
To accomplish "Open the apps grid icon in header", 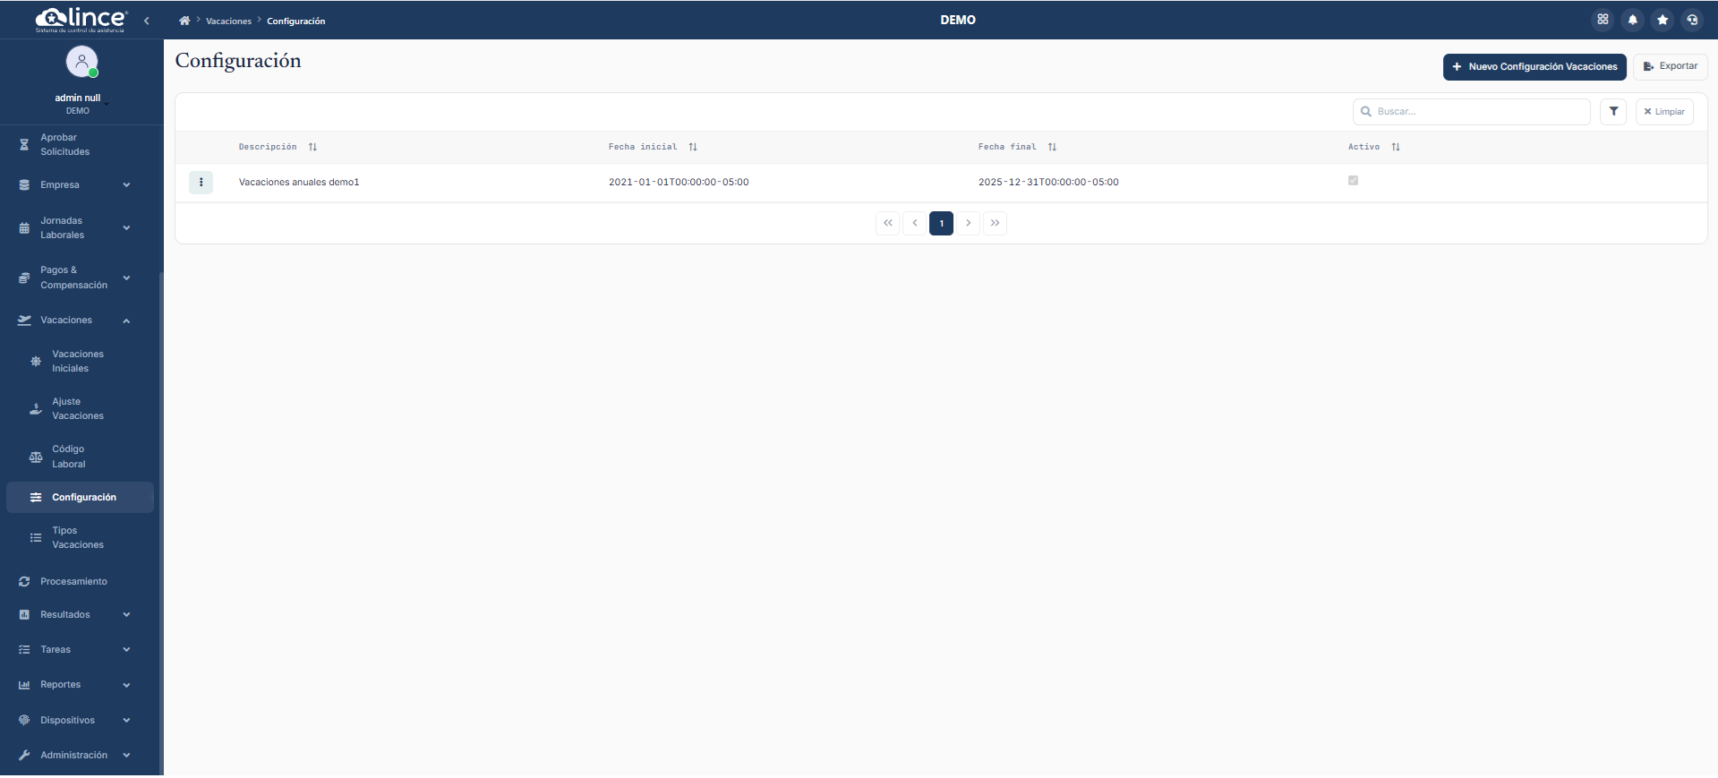I will click(1603, 20).
